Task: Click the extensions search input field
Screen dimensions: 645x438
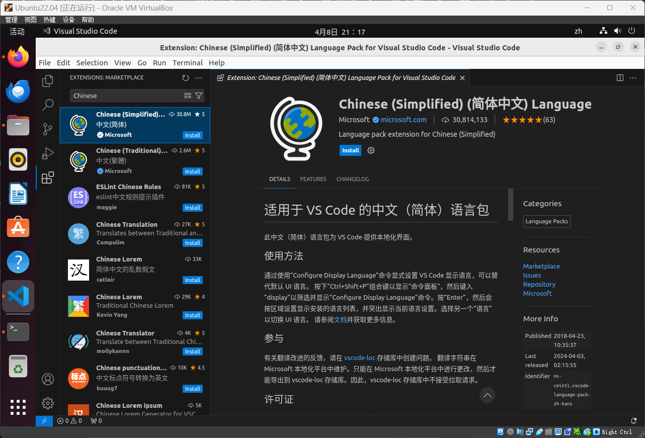Action: (x=126, y=96)
